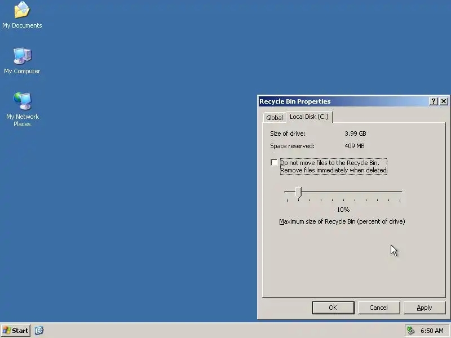The height and width of the screenshot is (338, 451).
Task: Open the My Documents desktop icon
Action: (22, 15)
